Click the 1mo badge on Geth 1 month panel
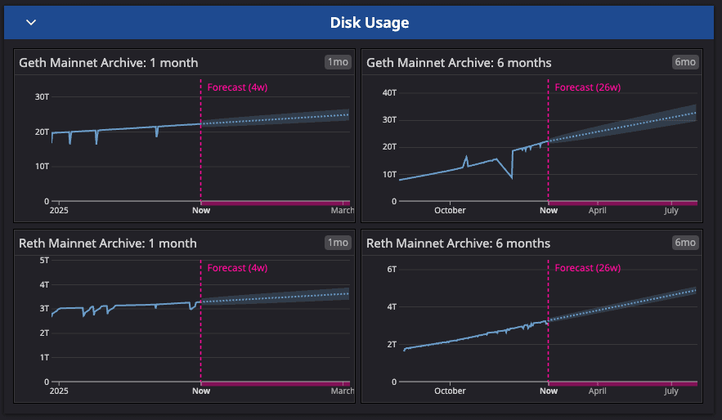722x420 pixels. point(338,62)
